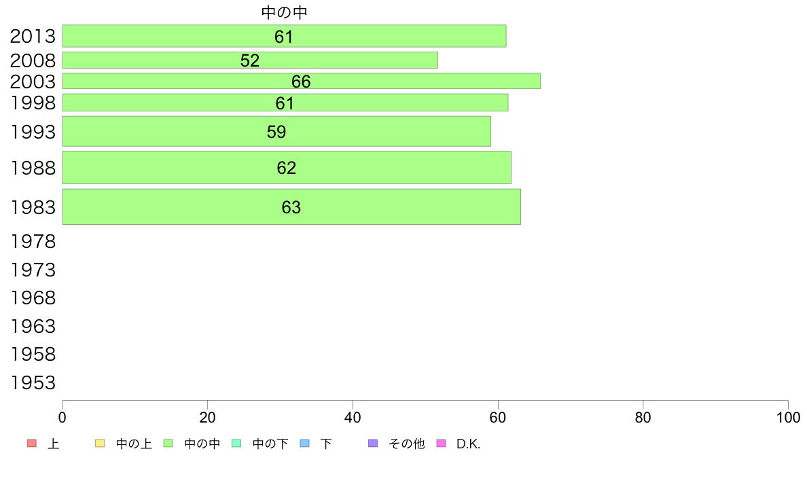
Task: Click the pink D.K. legend swatch
Action: coord(441,444)
